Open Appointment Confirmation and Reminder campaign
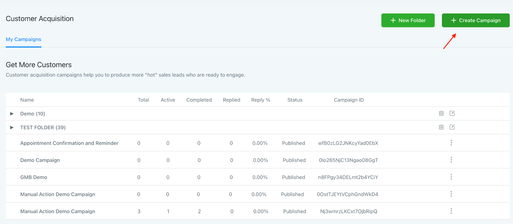The height and width of the screenshot is (224, 513). (69, 143)
